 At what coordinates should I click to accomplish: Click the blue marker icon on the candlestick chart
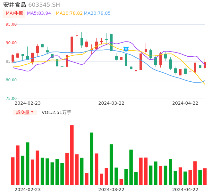click(x=126, y=49)
